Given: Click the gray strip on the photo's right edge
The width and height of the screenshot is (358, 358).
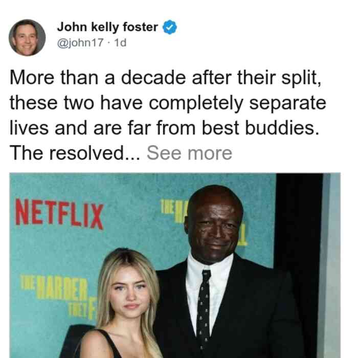Looking at the screenshot, I should (331, 265).
